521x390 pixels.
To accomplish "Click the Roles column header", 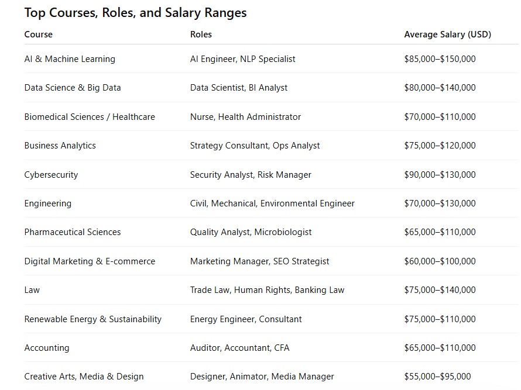I will (201, 34).
